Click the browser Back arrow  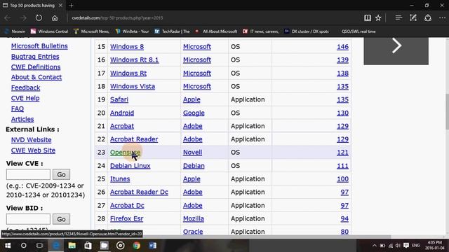pyautogui.click(x=8, y=18)
